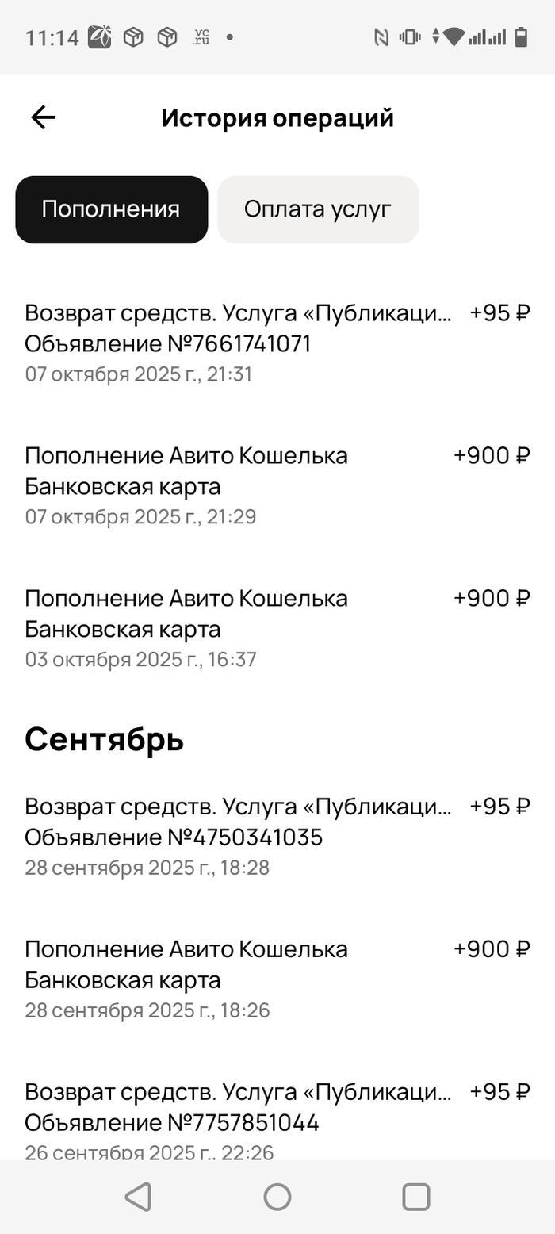Tap the Android home circle button
The height and width of the screenshot is (1234, 555).
[277, 1197]
